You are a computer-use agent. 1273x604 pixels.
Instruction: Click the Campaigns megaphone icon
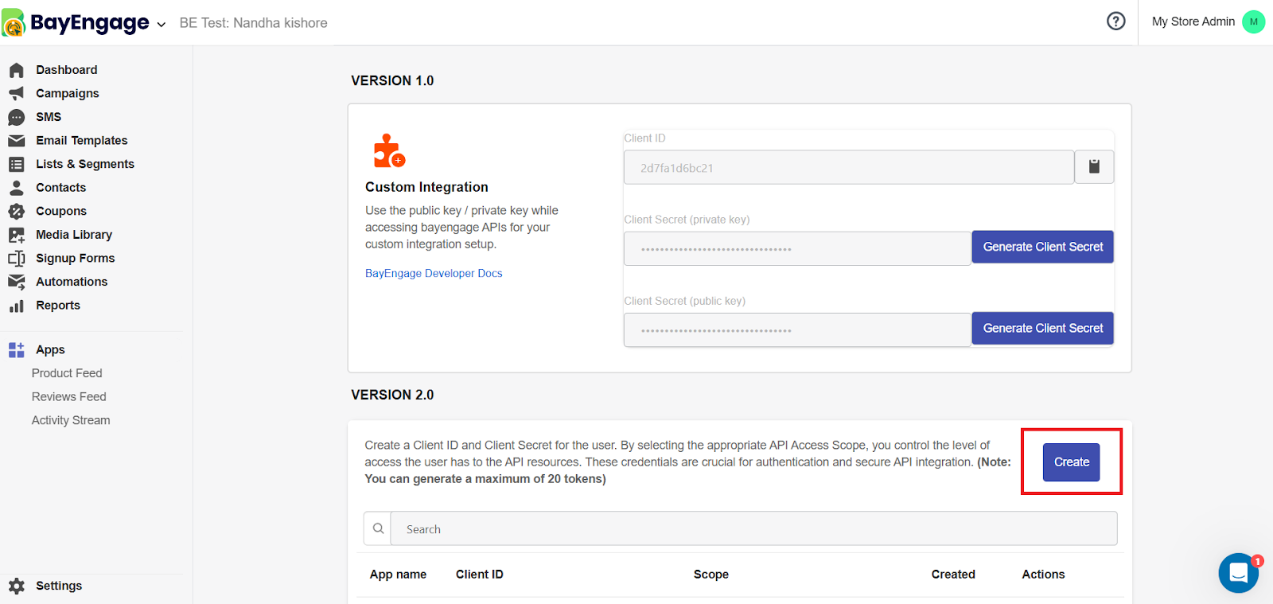[x=16, y=94]
